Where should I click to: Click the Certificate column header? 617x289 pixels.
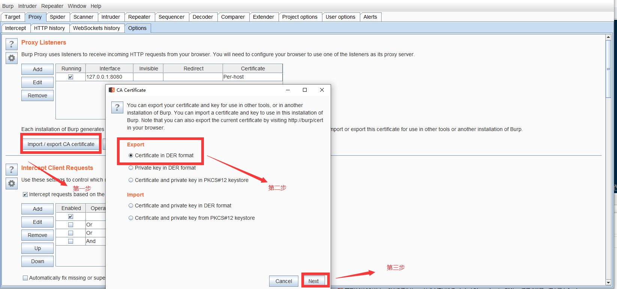point(253,69)
